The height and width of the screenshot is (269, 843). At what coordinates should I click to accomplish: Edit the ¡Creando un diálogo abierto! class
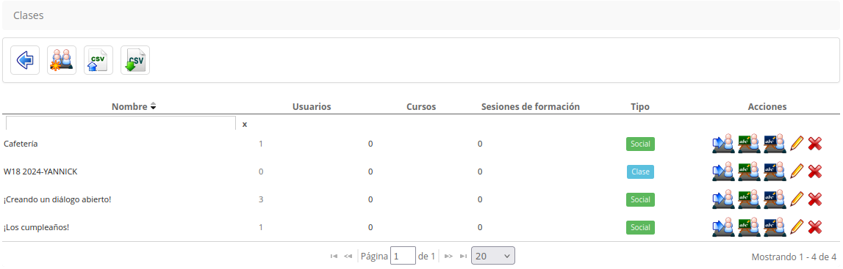point(797,199)
